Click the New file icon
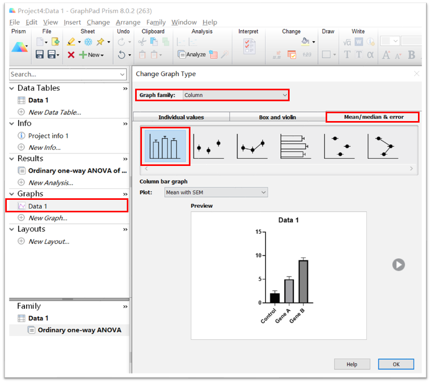This screenshot has width=431, height=383. [x=40, y=42]
